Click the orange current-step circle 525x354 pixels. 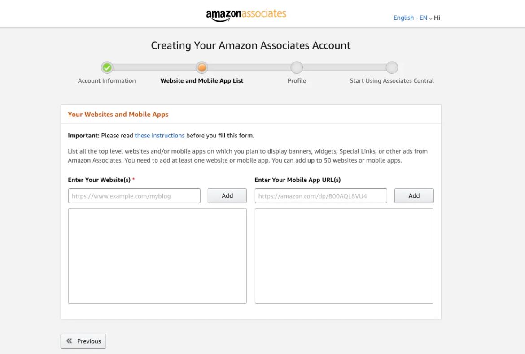coord(202,67)
